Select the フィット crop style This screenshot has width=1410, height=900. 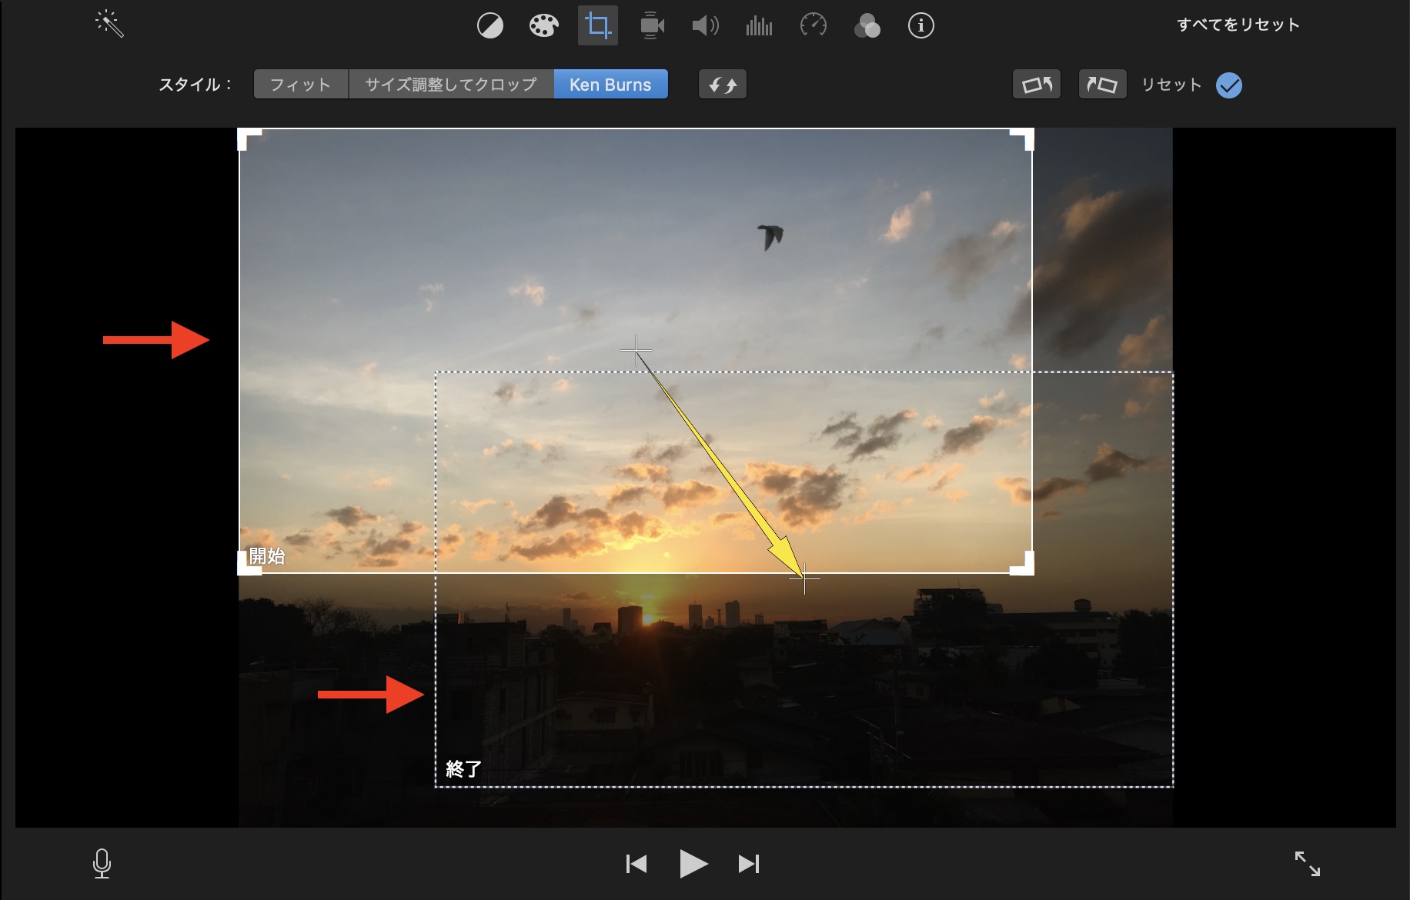coord(301,85)
